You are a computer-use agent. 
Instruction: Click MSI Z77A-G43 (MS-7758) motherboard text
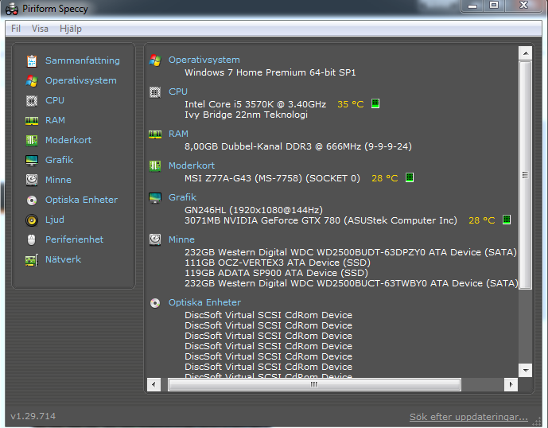(272, 178)
